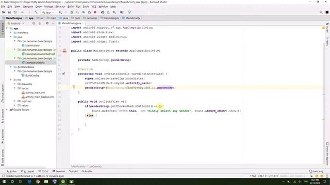Image resolution: width=330 pixels, height=185 pixels.
Task: Open Project panel settings gear
Action: 47,23
